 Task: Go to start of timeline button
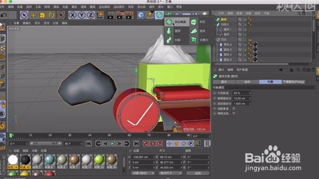pos(89,144)
